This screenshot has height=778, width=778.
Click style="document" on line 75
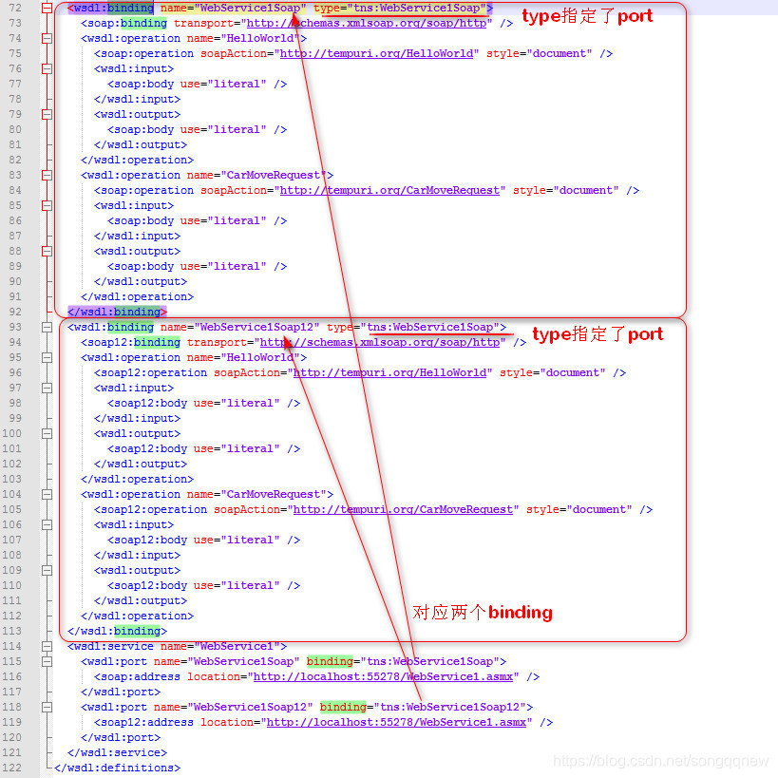coord(540,53)
